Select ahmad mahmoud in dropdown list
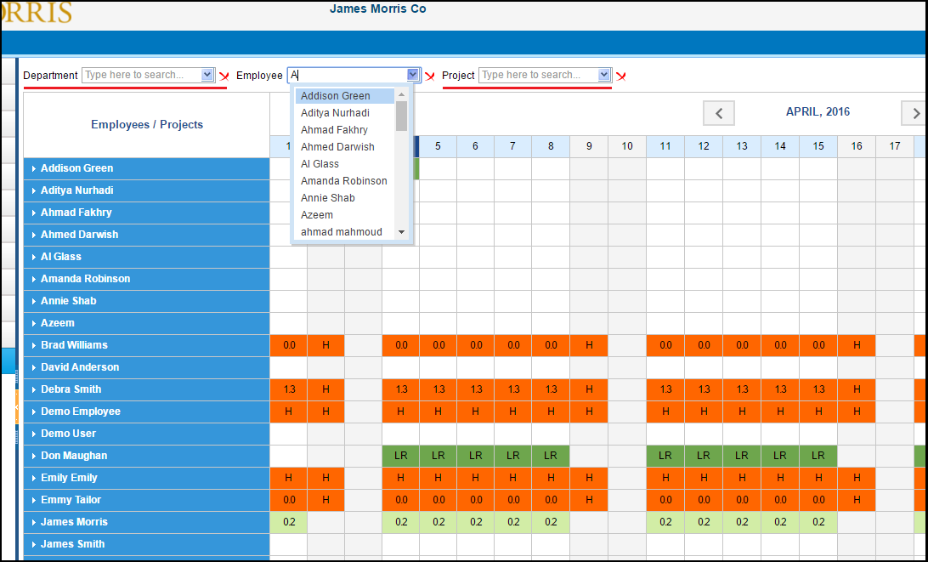Viewport: 928px width, 562px height. tap(344, 231)
